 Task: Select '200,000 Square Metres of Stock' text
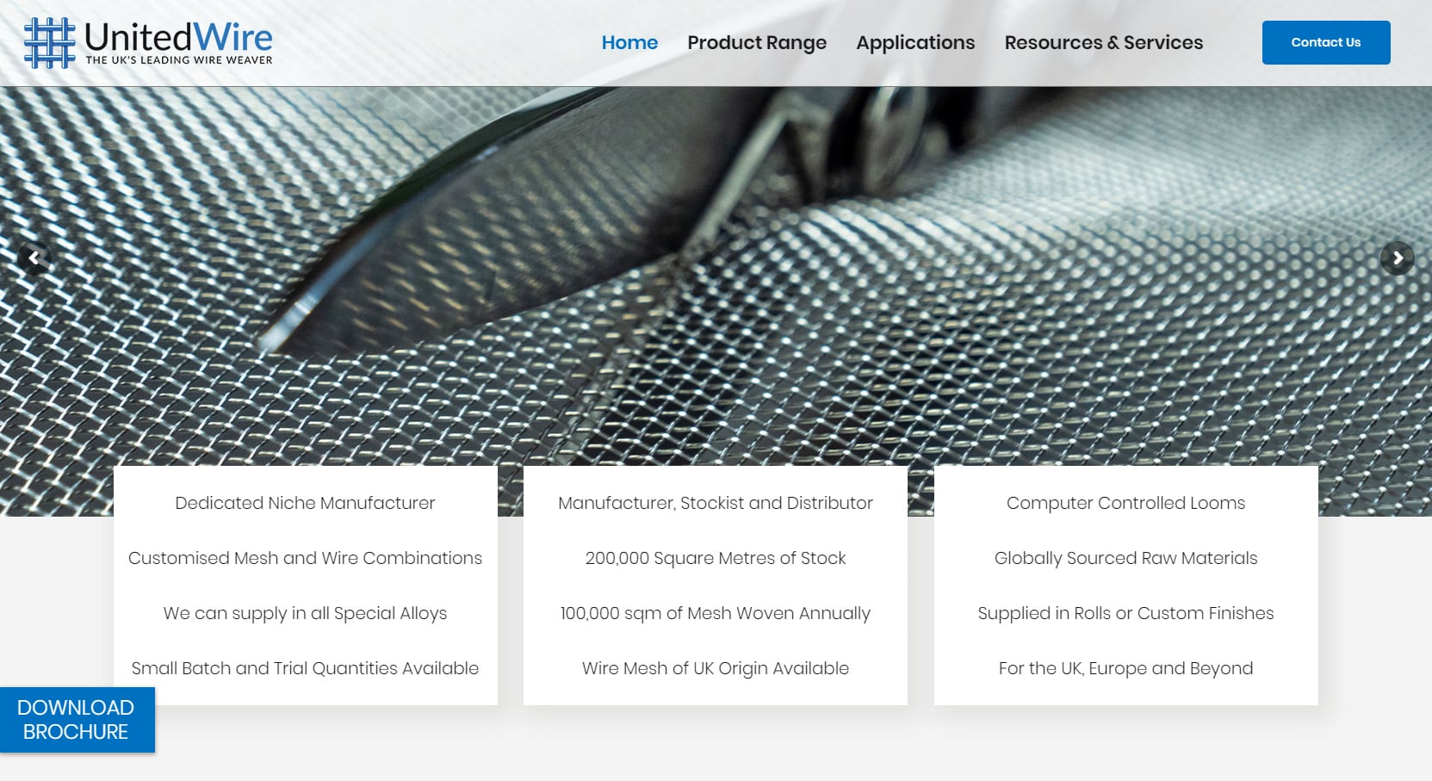click(716, 558)
